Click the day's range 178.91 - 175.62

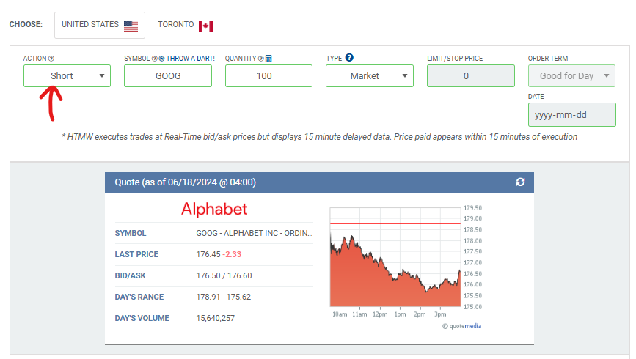[x=224, y=297]
